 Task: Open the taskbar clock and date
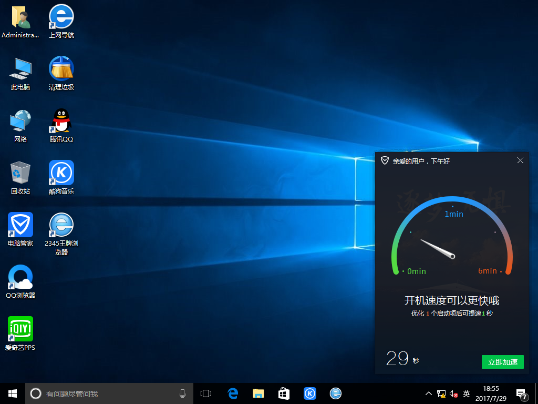click(x=491, y=393)
